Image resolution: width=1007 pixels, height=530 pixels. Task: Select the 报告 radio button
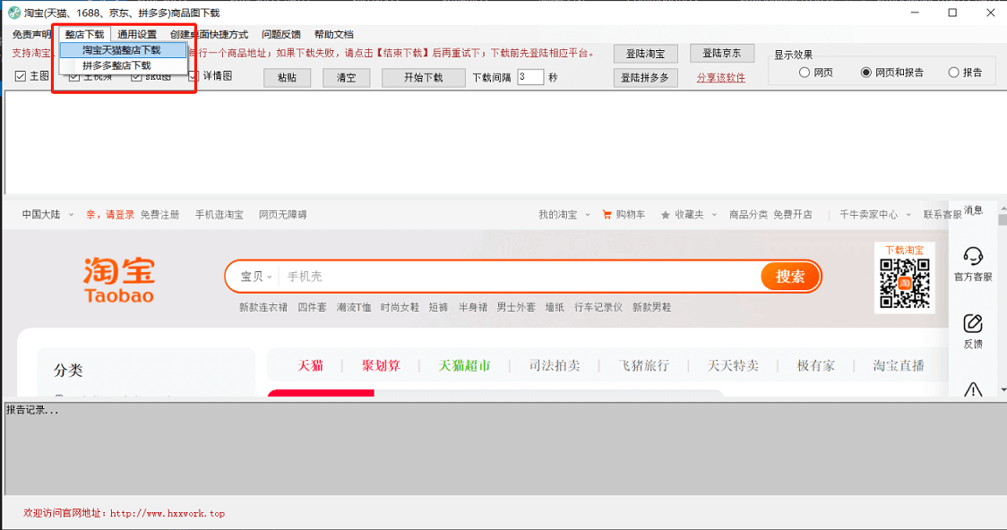click(x=954, y=73)
